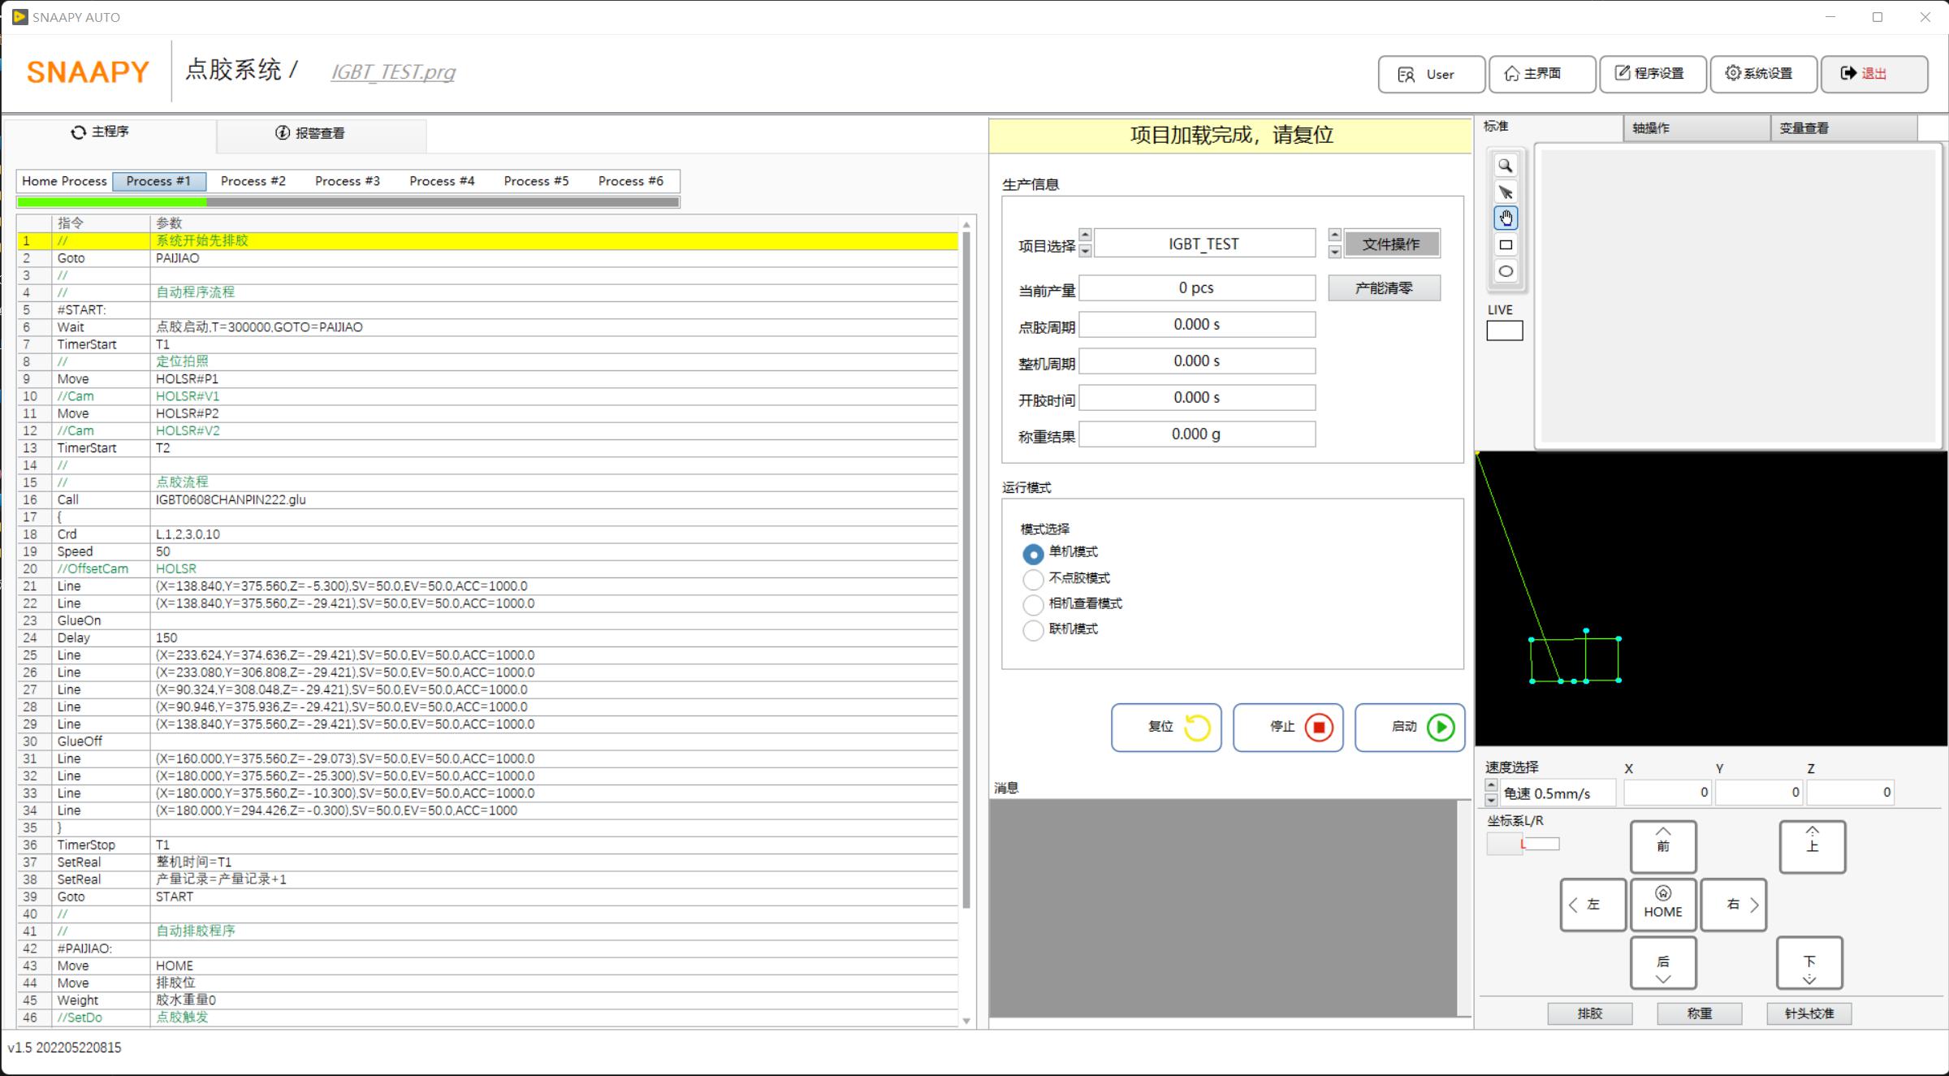Jog axis forward with 前 button

(x=1663, y=846)
